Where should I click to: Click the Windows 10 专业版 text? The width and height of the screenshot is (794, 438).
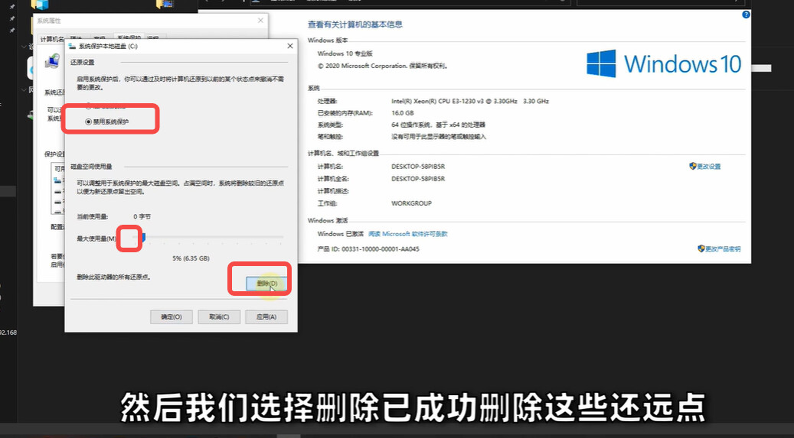345,54
